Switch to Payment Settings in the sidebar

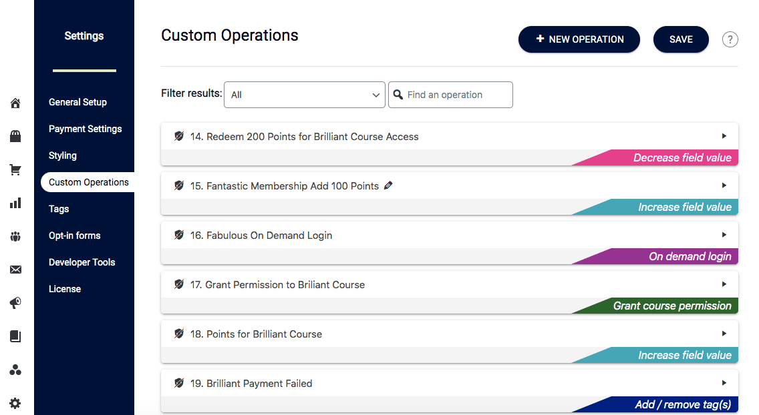85,128
